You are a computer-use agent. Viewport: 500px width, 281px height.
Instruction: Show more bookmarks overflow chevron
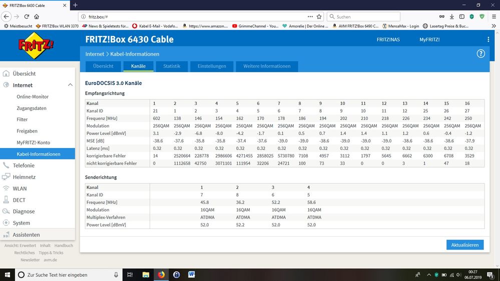[493, 26]
